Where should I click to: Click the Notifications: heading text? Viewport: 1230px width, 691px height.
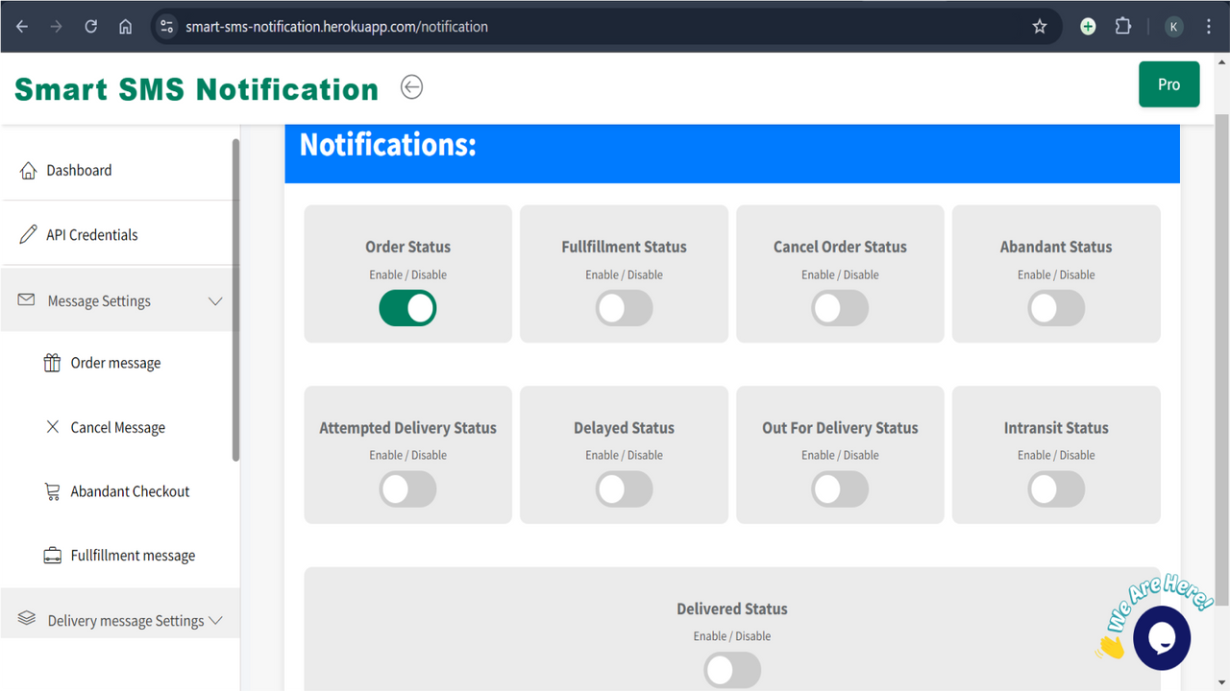tap(388, 145)
